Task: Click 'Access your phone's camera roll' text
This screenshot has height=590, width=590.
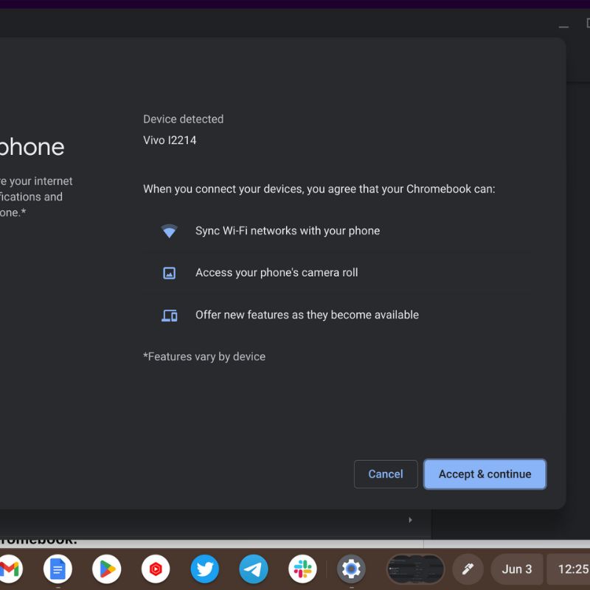Action: click(277, 272)
